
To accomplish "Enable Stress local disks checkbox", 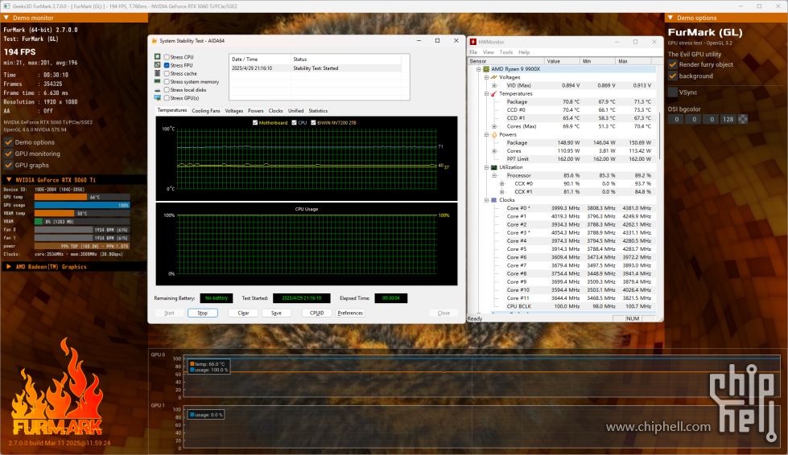I will pyautogui.click(x=167, y=90).
